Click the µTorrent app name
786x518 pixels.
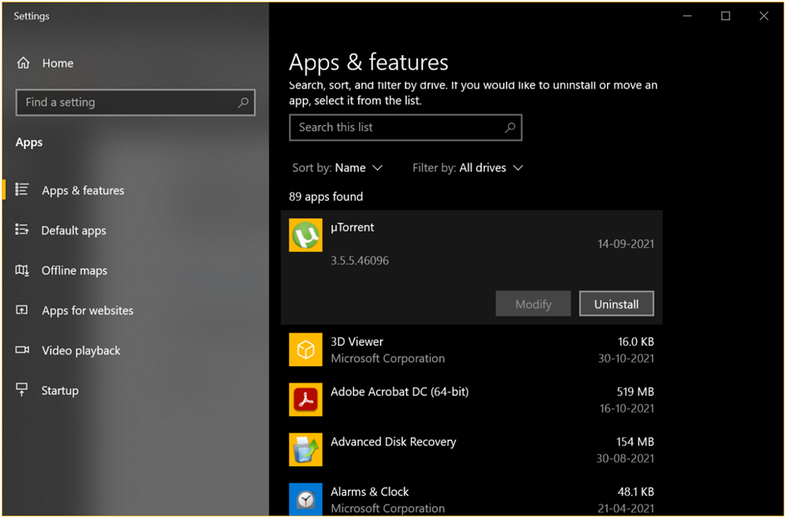tap(352, 227)
